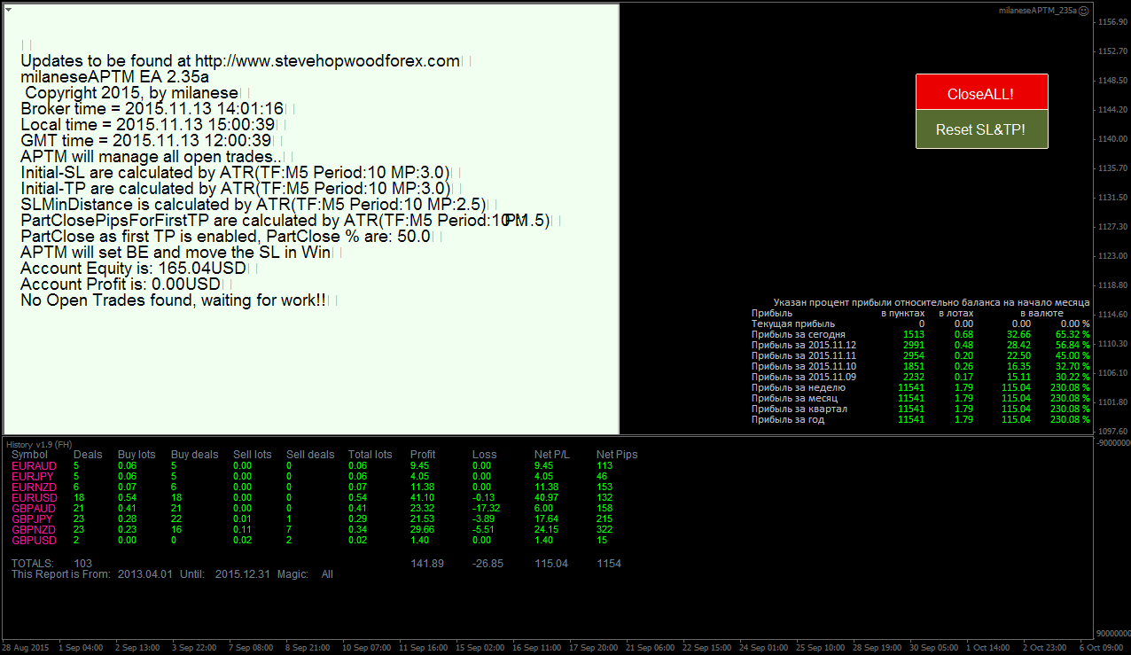The width and height of the screenshot is (1131, 655).
Task: Click the 'в пунктах' column header
Action: 902,314
